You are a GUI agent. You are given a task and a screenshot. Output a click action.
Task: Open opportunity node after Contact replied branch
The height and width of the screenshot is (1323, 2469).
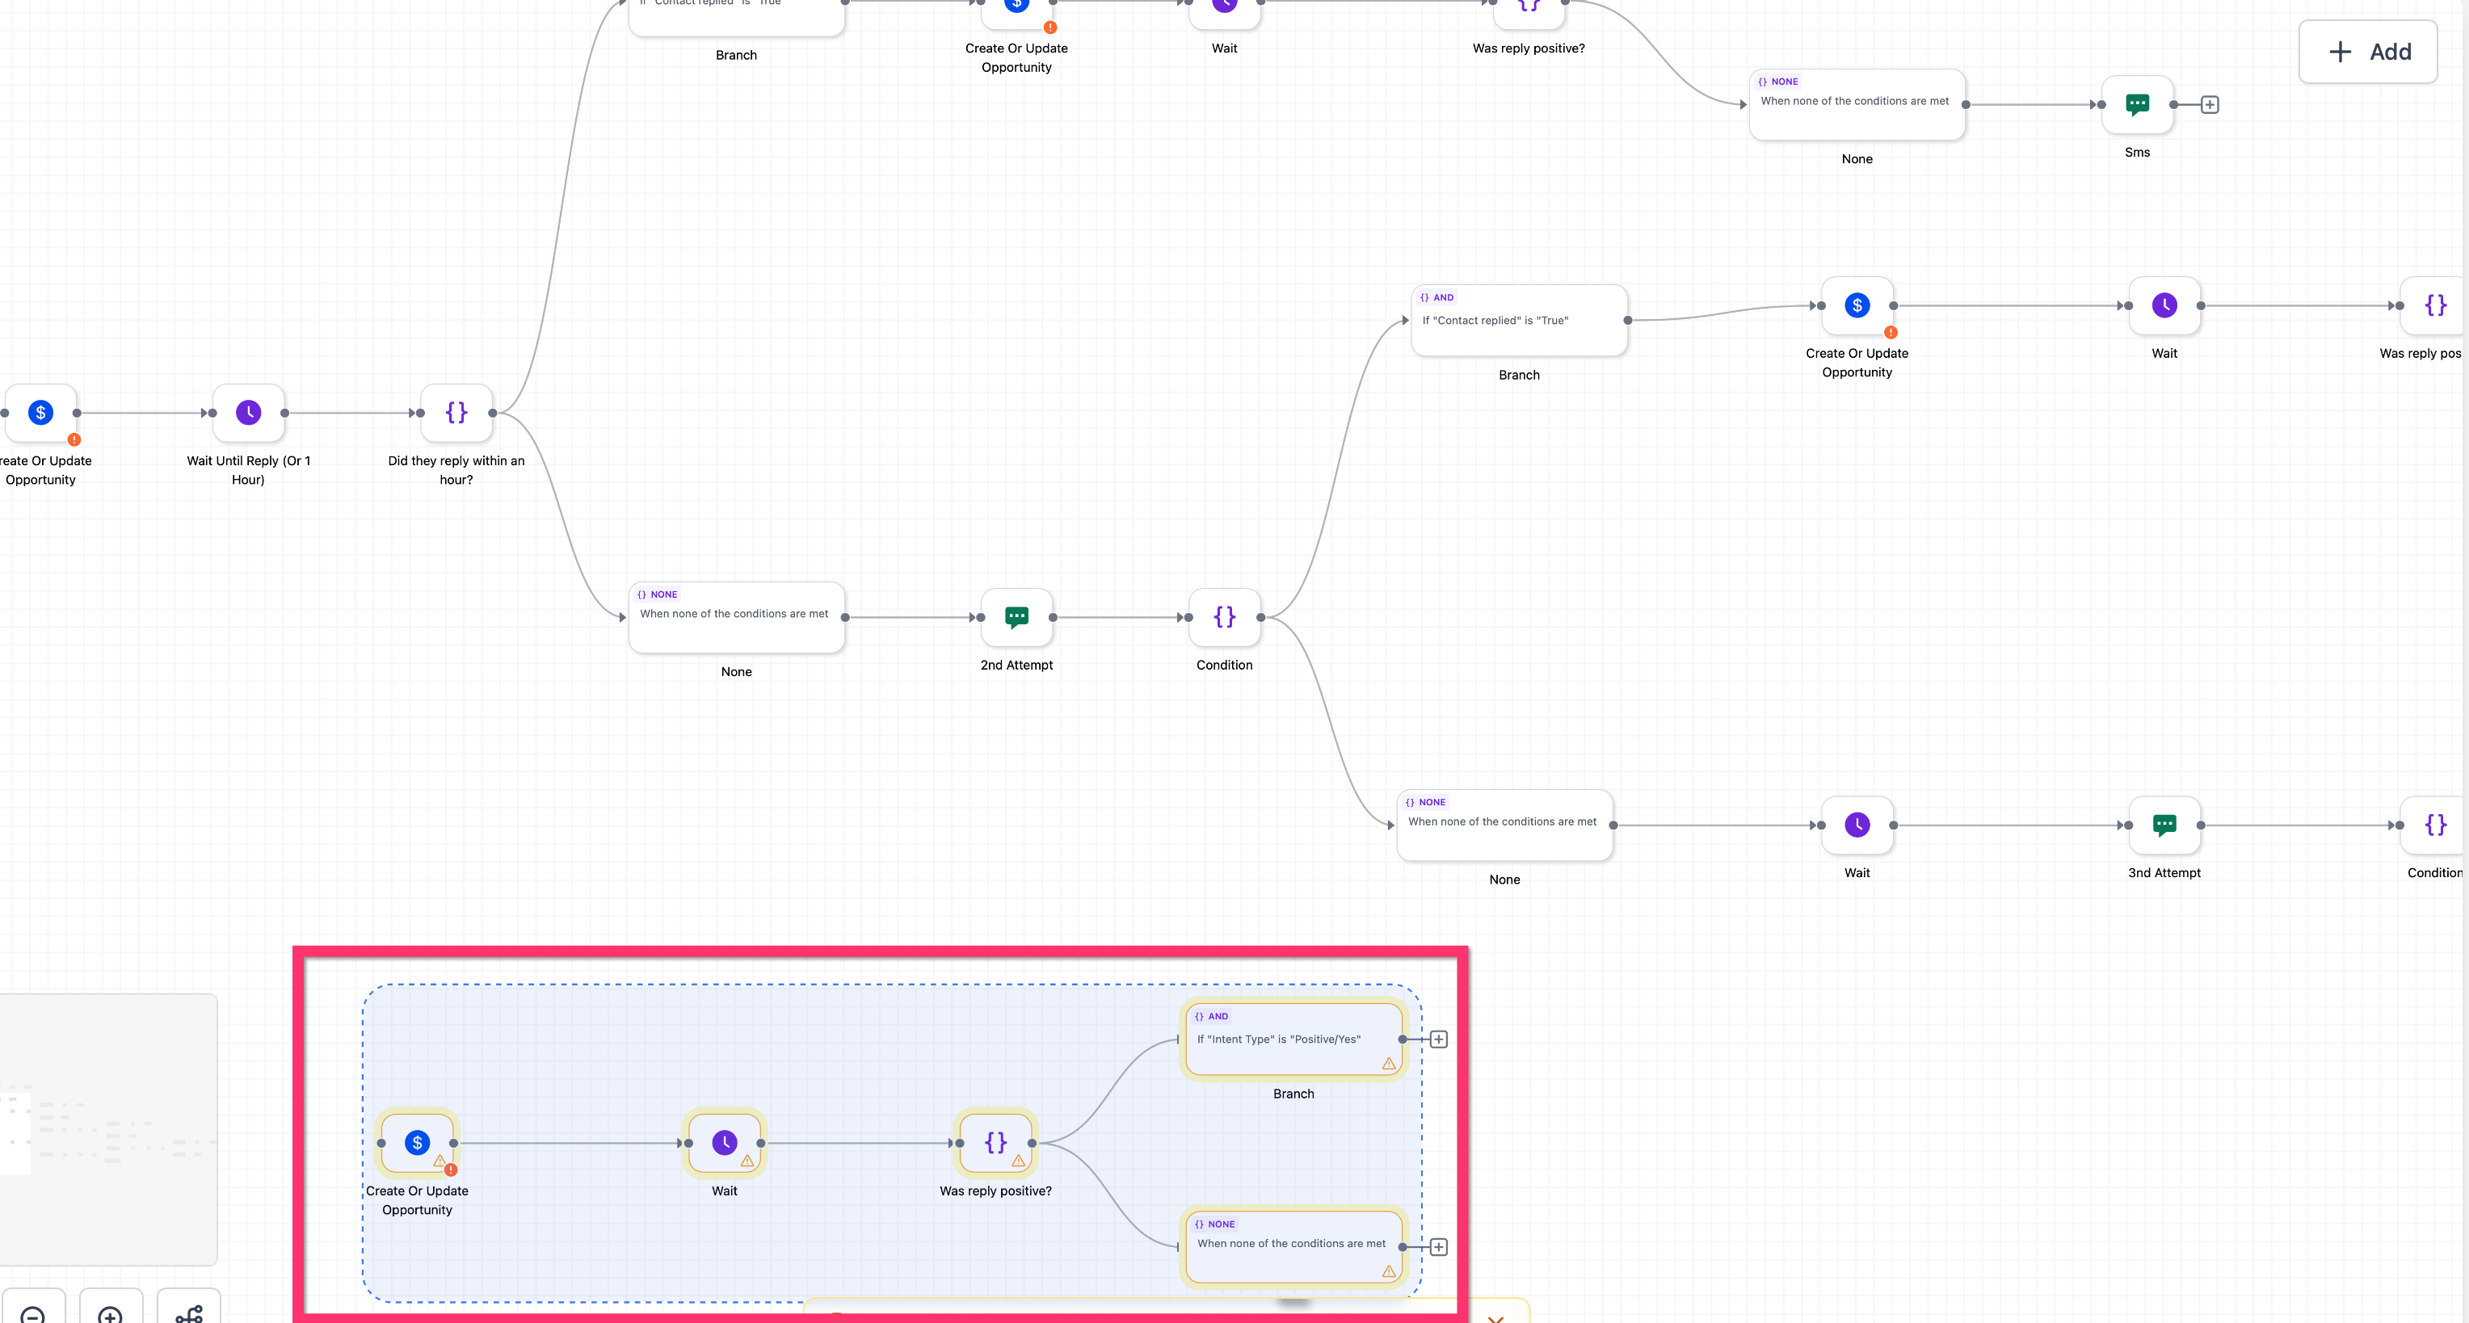1857,305
